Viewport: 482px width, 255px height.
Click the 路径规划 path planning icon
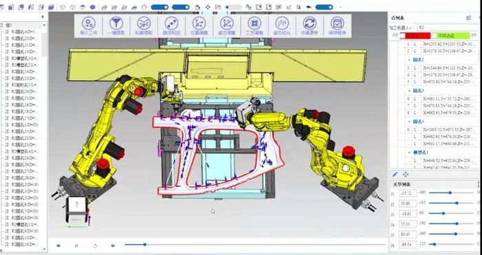point(171,26)
